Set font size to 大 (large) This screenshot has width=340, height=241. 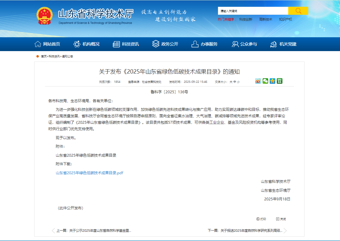[231, 82]
